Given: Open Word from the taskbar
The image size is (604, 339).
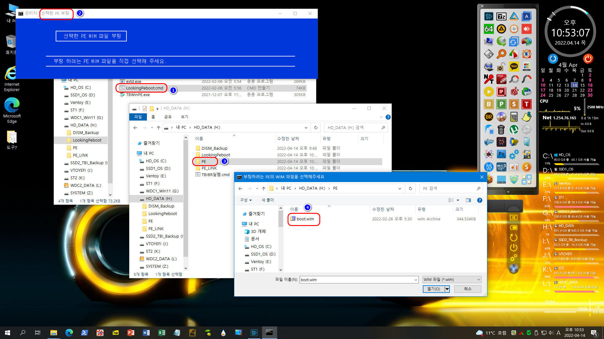Looking at the screenshot, I should (146, 333).
